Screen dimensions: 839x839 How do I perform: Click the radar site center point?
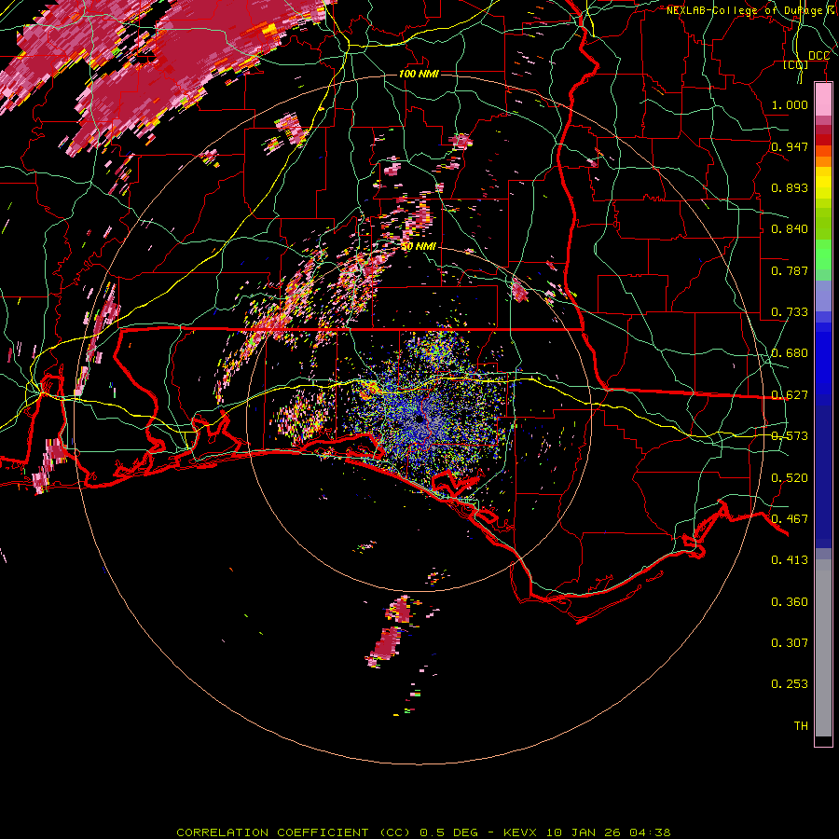[419, 419]
